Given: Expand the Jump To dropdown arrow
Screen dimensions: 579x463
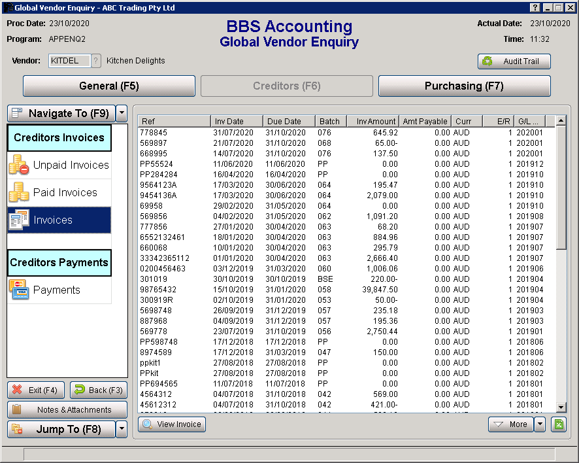Looking at the screenshot, I should click(122, 429).
